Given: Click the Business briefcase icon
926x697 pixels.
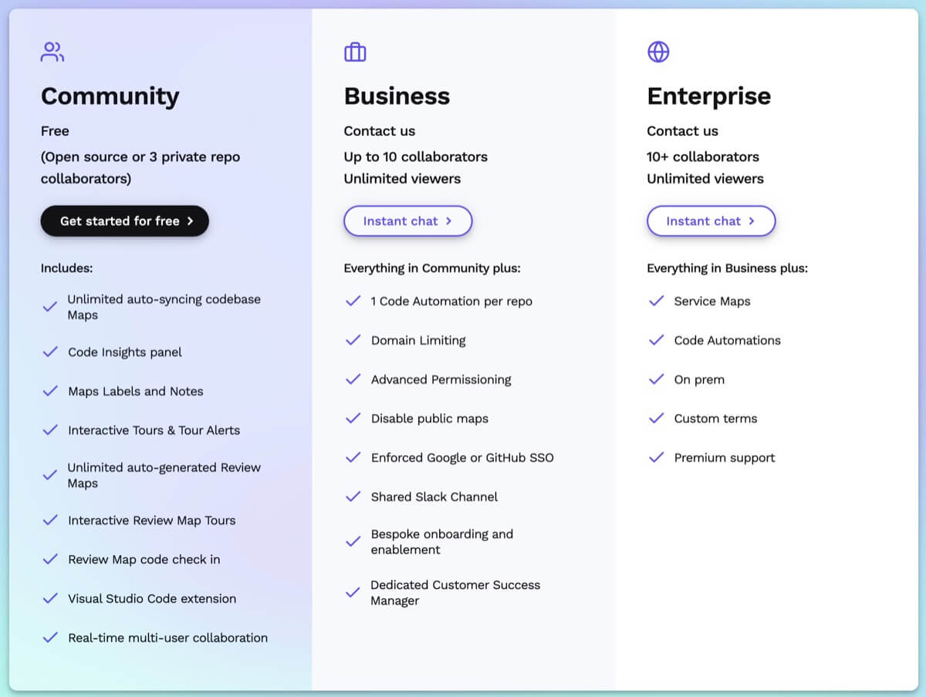Looking at the screenshot, I should click(x=355, y=52).
